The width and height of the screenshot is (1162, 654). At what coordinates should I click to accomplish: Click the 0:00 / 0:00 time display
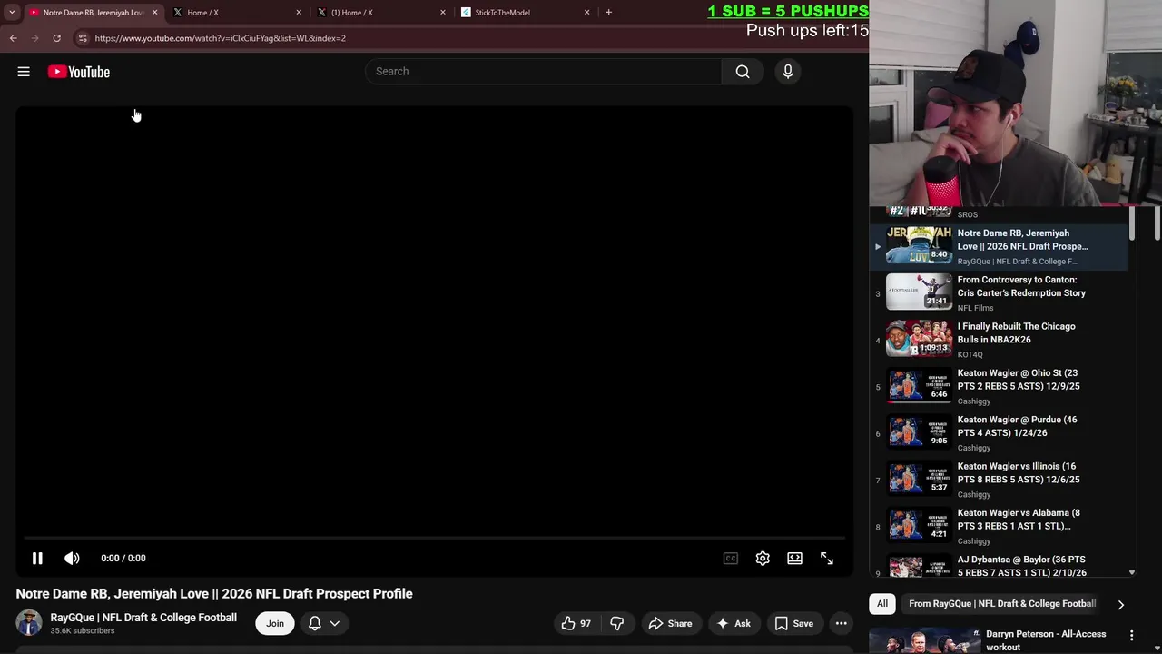point(123,559)
